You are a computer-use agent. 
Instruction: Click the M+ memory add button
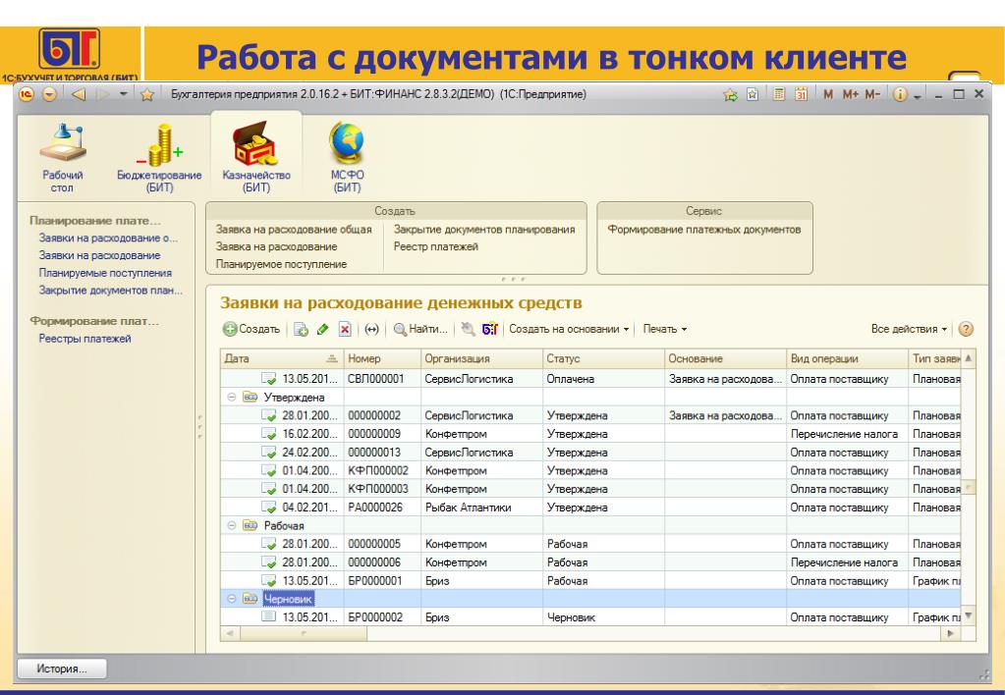coord(851,94)
